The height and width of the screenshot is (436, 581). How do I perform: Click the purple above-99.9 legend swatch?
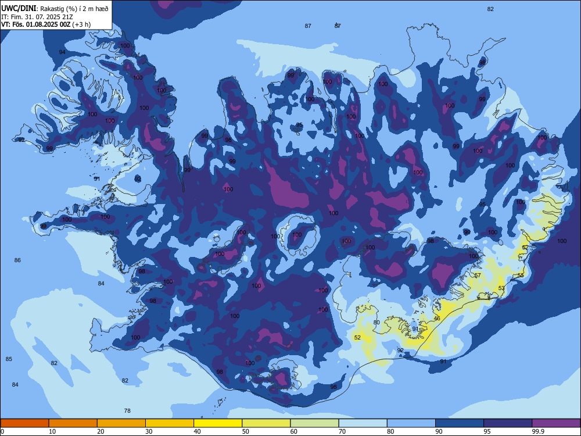pyautogui.click(x=556, y=423)
